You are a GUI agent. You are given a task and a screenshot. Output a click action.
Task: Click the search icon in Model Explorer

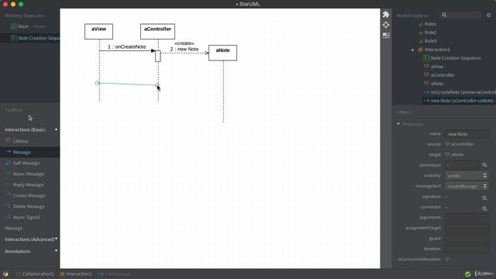(x=444, y=15)
